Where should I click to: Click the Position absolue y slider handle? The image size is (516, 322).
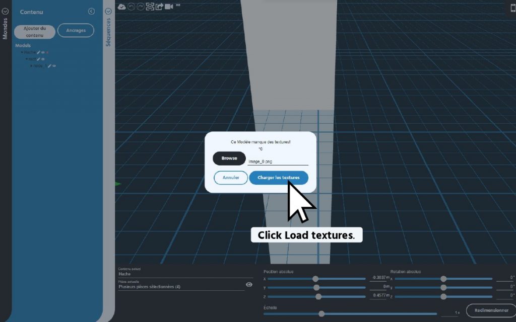click(316, 288)
